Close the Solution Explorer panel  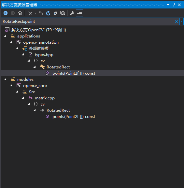(x=179, y=5)
